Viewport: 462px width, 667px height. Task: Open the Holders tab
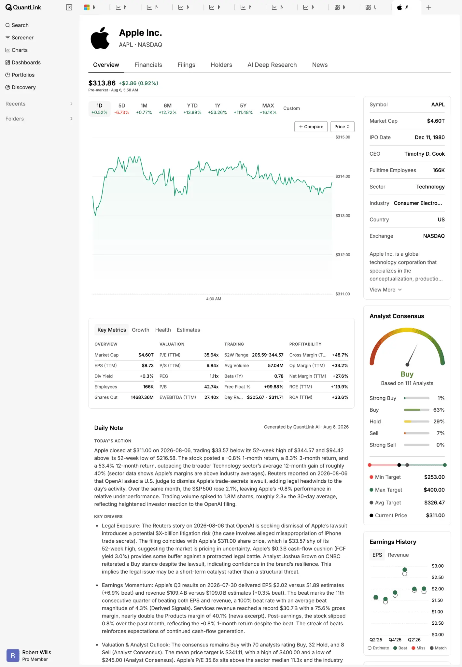point(221,65)
